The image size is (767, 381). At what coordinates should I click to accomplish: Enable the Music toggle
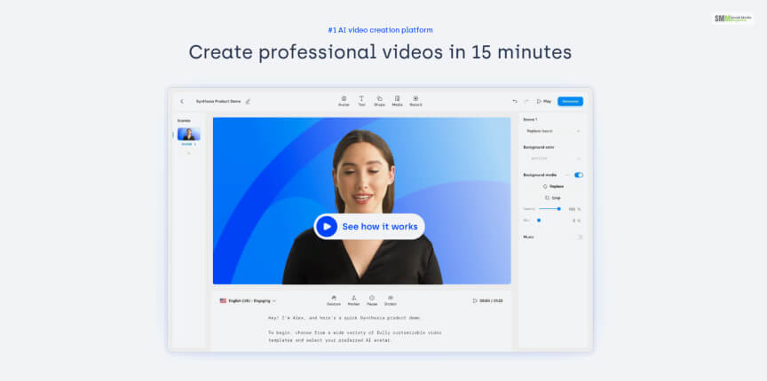(x=579, y=237)
